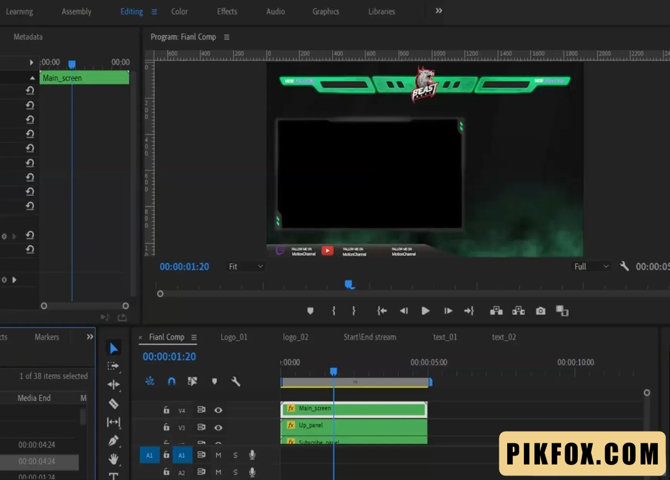Show more panels next to Markers
This screenshot has width=670, height=480.
90,337
